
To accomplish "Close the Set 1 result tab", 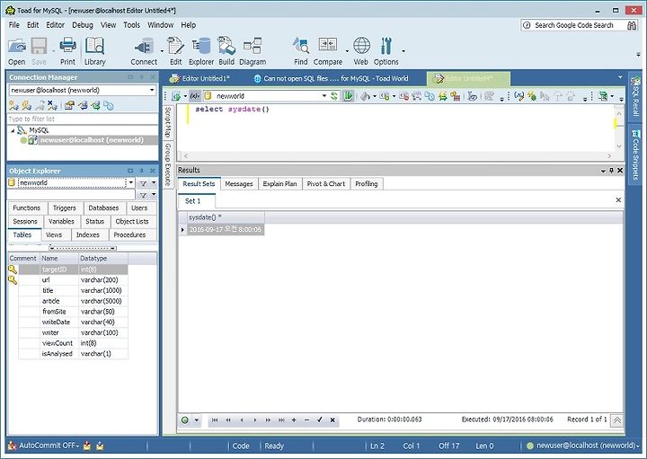I will [x=618, y=200].
